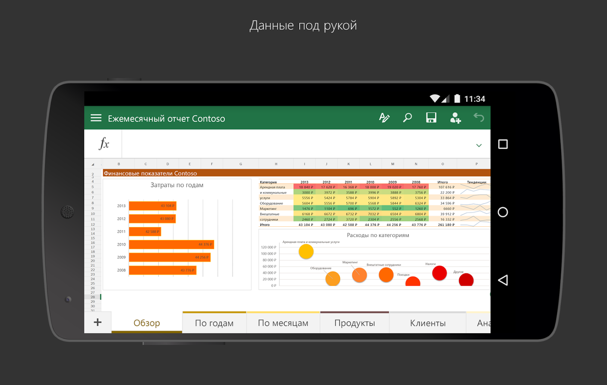The height and width of the screenshot is (385, 607).
Task: Select column O header
Action: coord(443,164)
